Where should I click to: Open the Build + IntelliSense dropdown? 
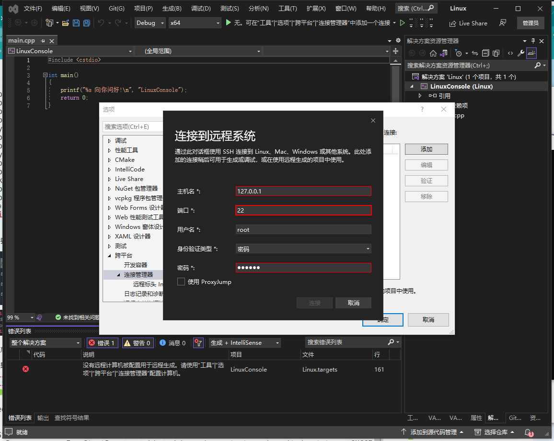point(244,343)
